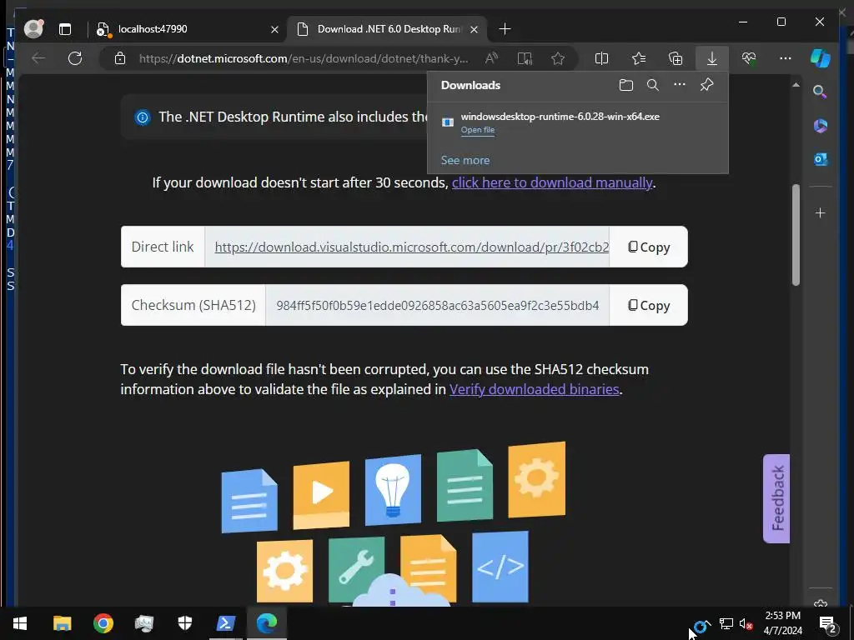The image size is (854, 640).
Task: Open File Explorer from taskbar
Action: pyautogui.click(x=62, y=623)
